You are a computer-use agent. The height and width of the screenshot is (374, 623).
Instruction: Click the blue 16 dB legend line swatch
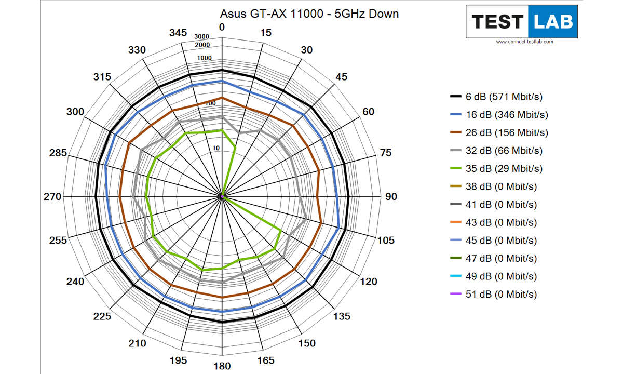point(455,115)
